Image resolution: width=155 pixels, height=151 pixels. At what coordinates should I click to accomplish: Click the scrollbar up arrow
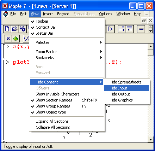(x=150, y=47)
